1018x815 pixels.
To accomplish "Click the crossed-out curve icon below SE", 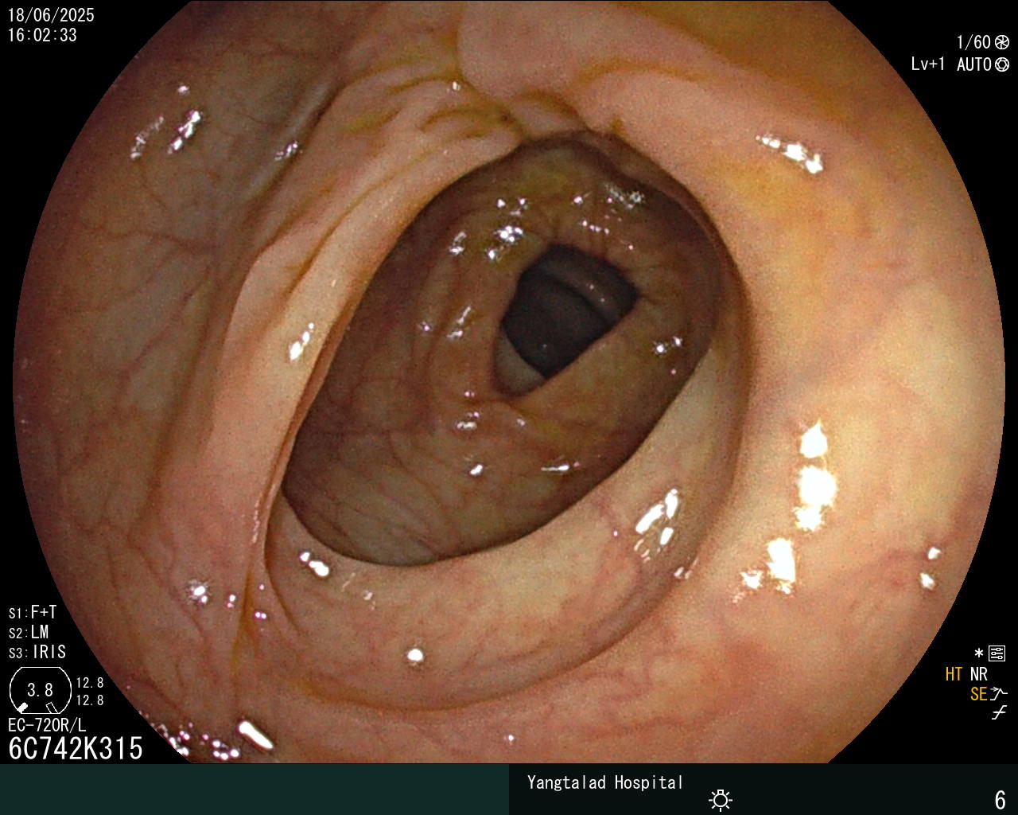I will point(999,713).
